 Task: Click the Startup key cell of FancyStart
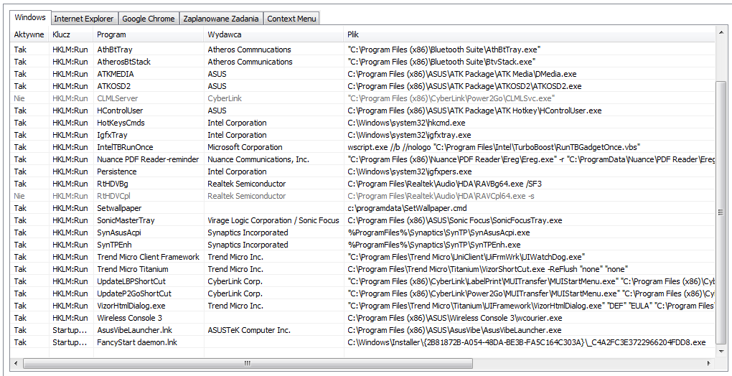click(x=70, y=342)
